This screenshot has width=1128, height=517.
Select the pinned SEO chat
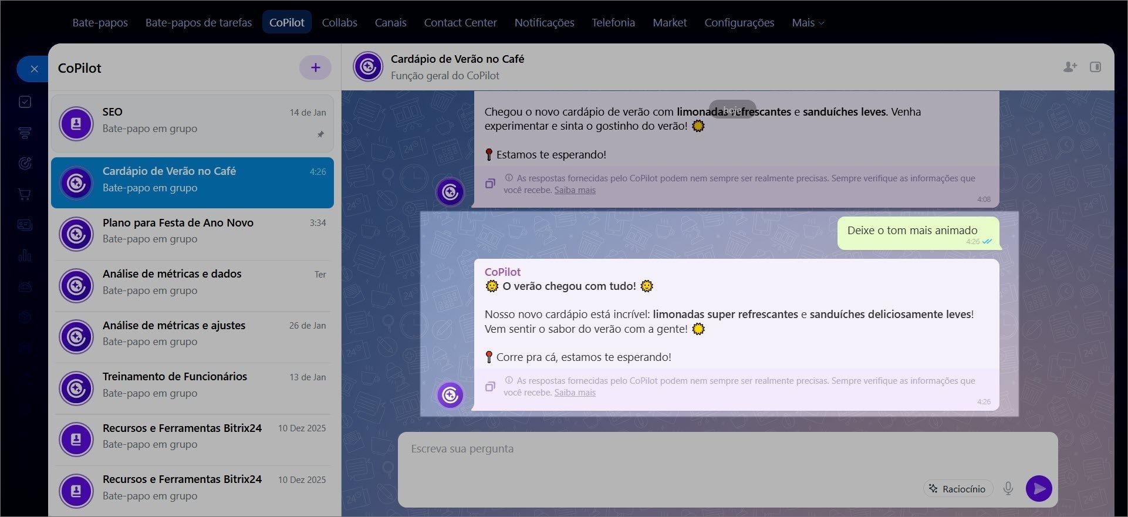coord(192,121)
